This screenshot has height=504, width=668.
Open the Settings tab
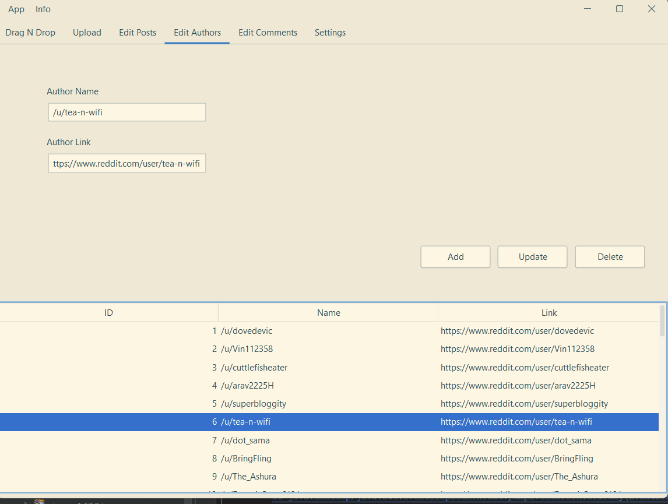[x=330, y=33]
